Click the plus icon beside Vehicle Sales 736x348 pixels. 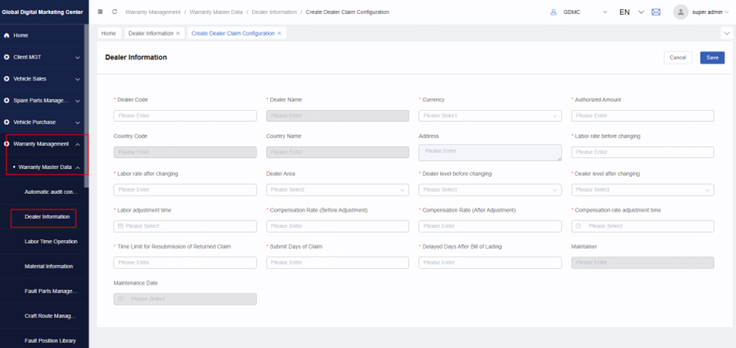(6, 79)
